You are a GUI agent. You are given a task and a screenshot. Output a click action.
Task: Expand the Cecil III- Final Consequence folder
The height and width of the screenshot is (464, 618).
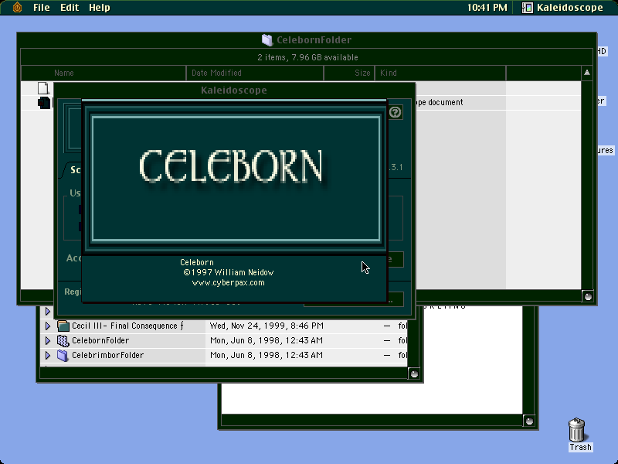pos(48,326)
